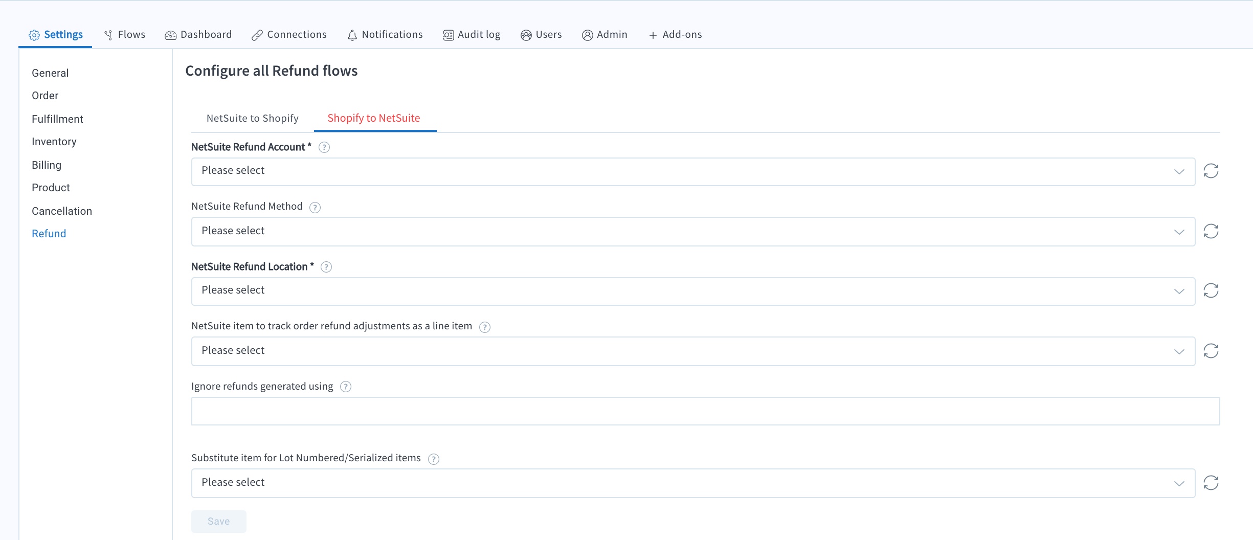Refresh refund adjustments item options

tap(1211, 351)
